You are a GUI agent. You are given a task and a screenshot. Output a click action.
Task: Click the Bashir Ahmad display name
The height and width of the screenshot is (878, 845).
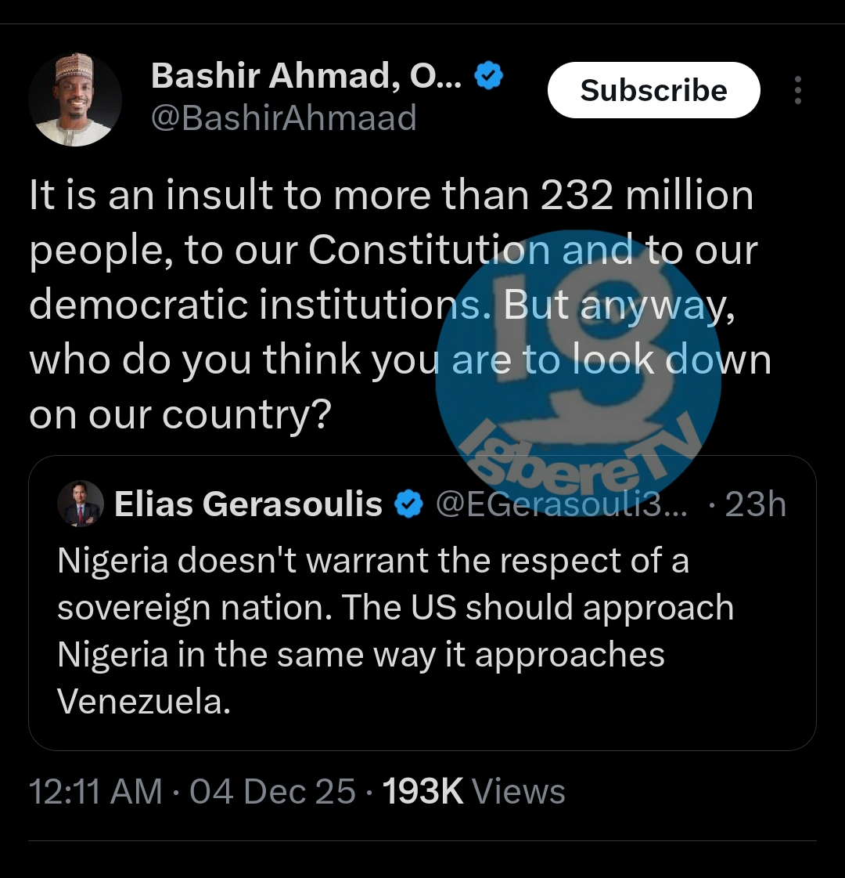point(307,76)
